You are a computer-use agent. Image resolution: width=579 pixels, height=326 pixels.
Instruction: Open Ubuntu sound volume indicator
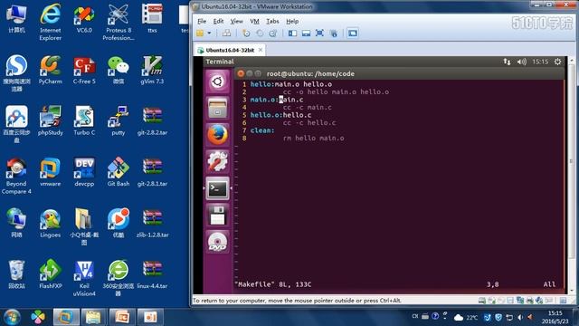pyautogui.click(x=522, y=62)
